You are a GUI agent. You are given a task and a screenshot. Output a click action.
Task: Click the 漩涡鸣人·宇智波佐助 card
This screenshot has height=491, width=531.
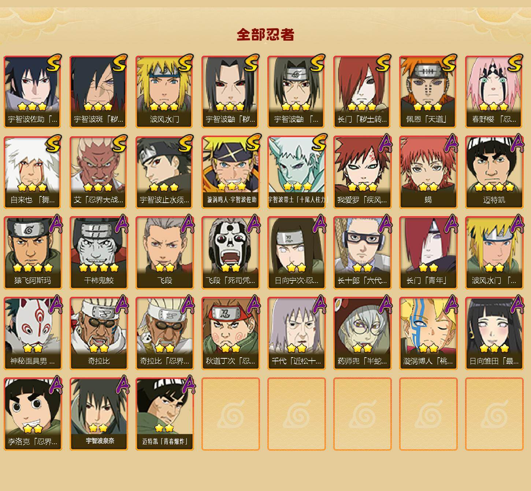(x=230, y=172)
